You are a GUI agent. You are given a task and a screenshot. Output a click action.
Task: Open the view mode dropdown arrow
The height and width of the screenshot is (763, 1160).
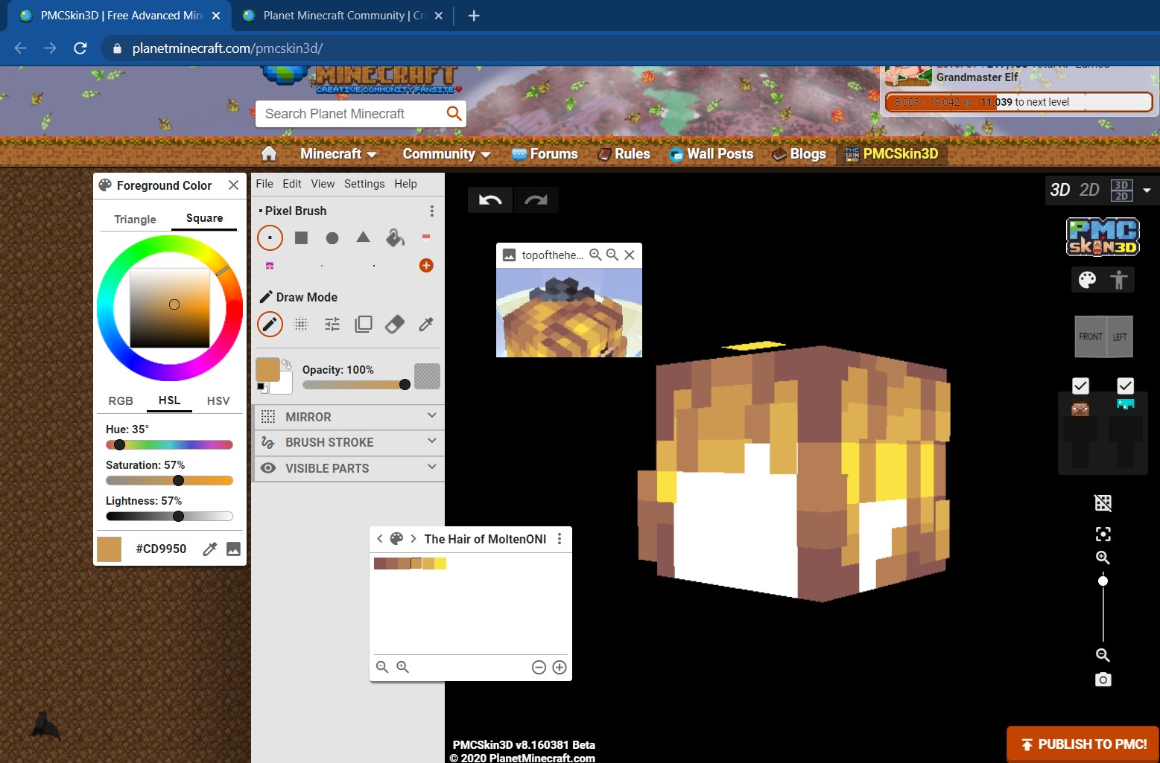[1147, 191]
